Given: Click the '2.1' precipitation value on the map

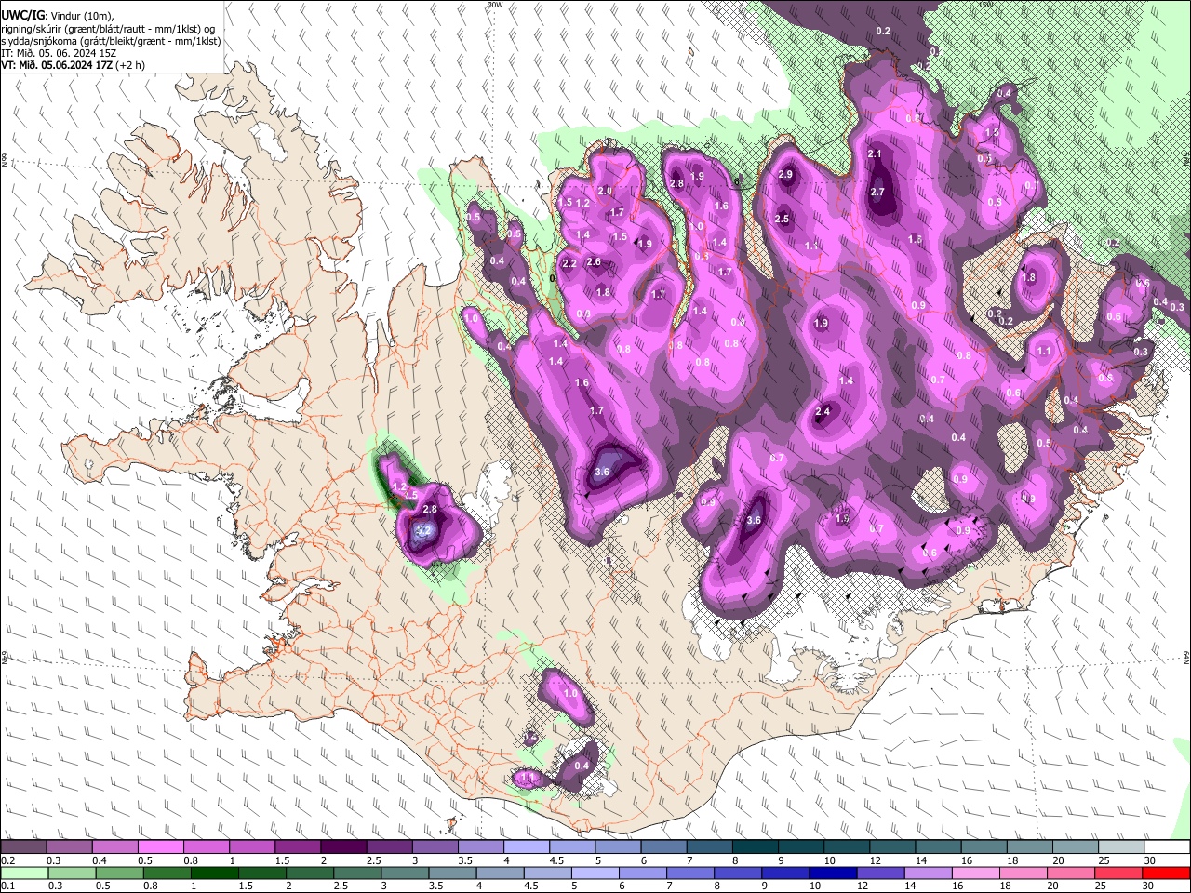Looking at the screenshot, I should (874, 153).
